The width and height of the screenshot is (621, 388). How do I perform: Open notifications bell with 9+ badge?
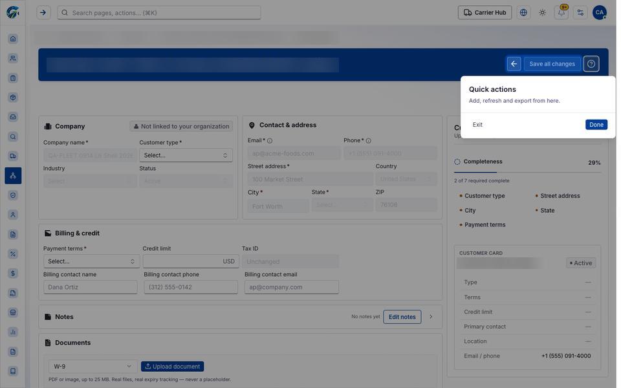tap(561, 13)
